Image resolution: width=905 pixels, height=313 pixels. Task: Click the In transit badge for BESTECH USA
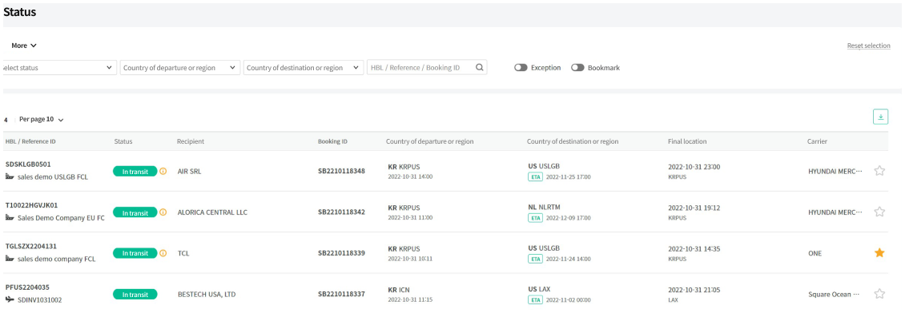(x=135, y=294)
